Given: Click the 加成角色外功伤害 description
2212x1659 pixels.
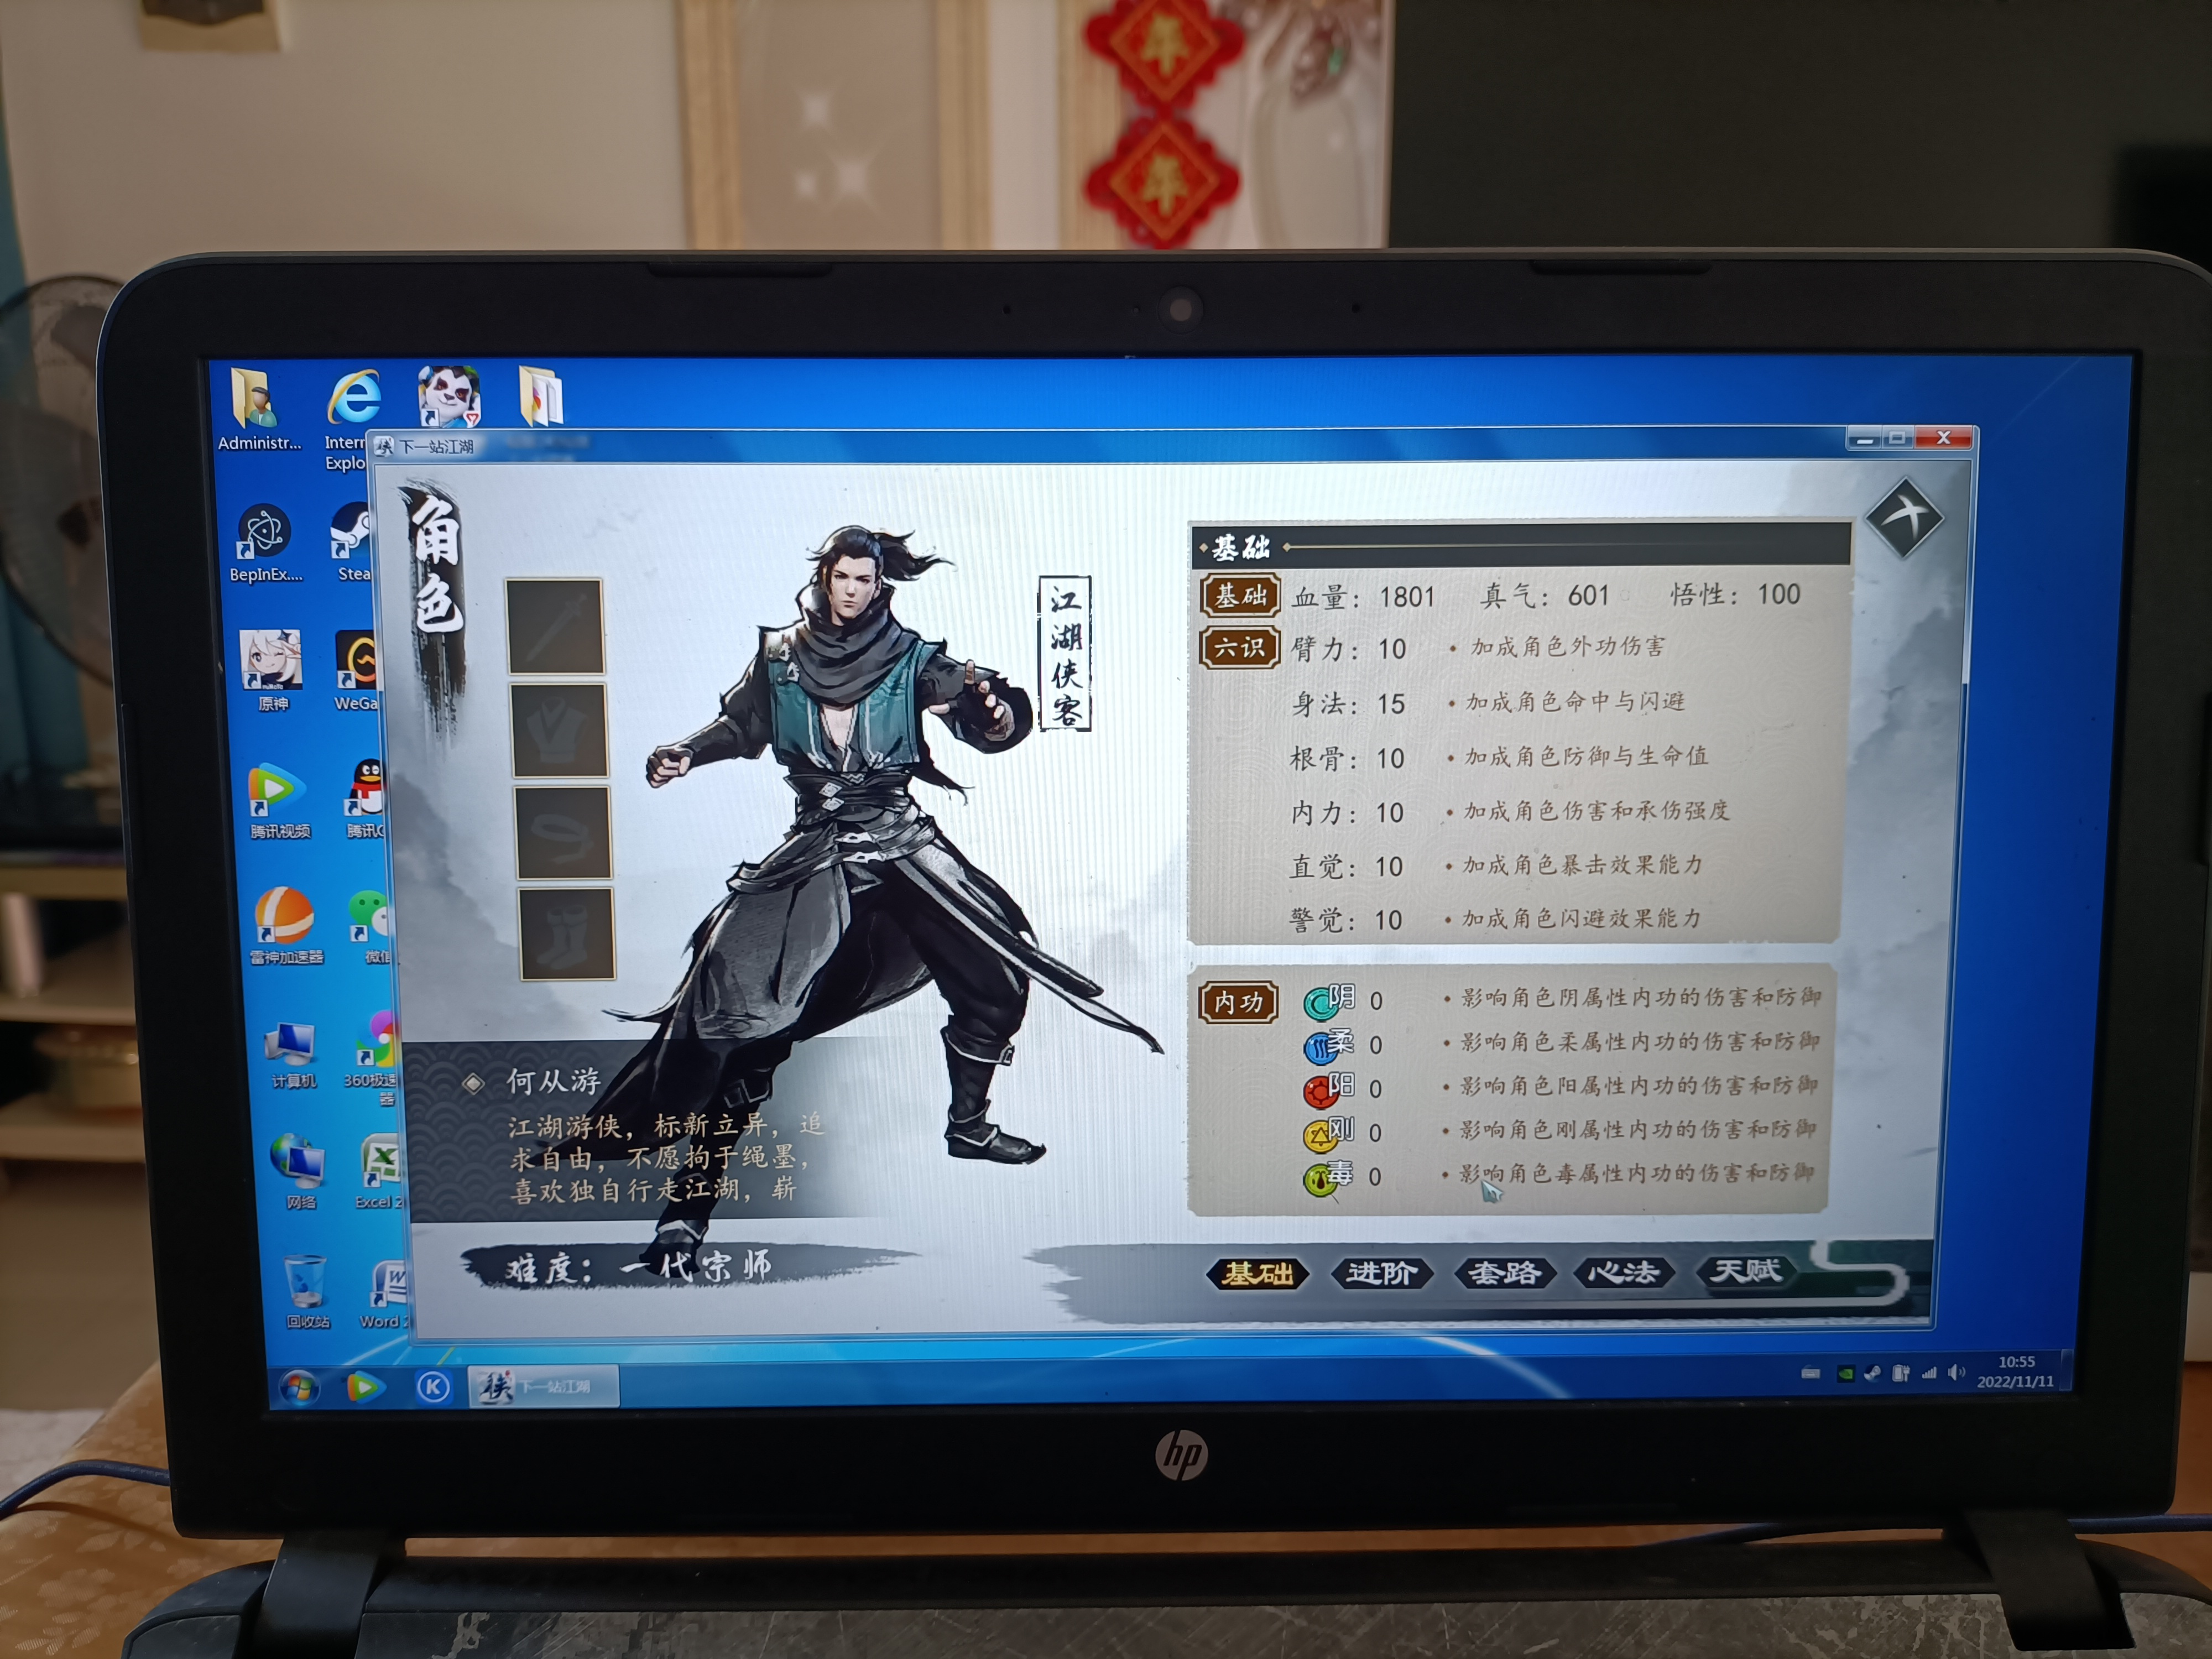Looking at the screenshot, I should point(1567,647).
